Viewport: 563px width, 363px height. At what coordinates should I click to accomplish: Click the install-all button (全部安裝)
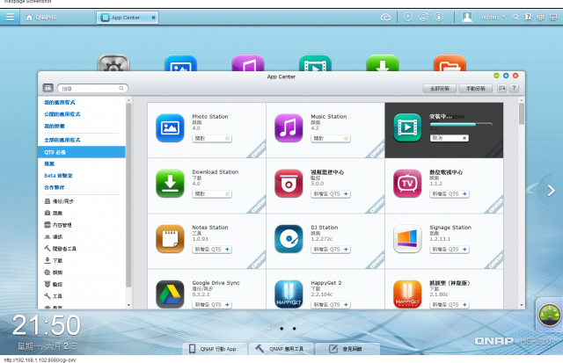click(440, 88)
